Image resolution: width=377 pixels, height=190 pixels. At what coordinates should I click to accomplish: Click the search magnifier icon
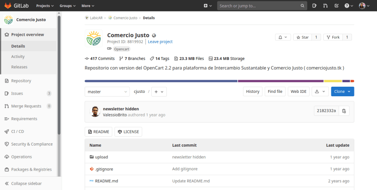tap(302, 6)
